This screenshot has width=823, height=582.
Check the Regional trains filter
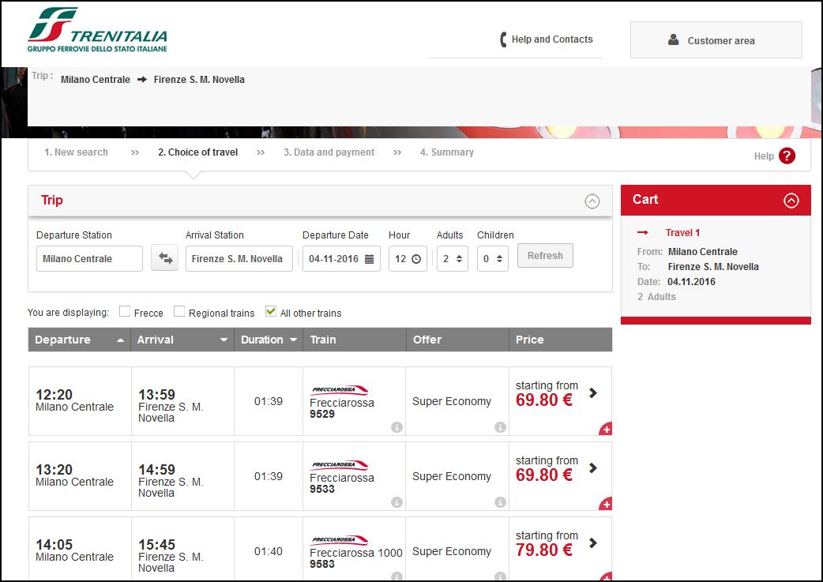[x=179, y=312]
